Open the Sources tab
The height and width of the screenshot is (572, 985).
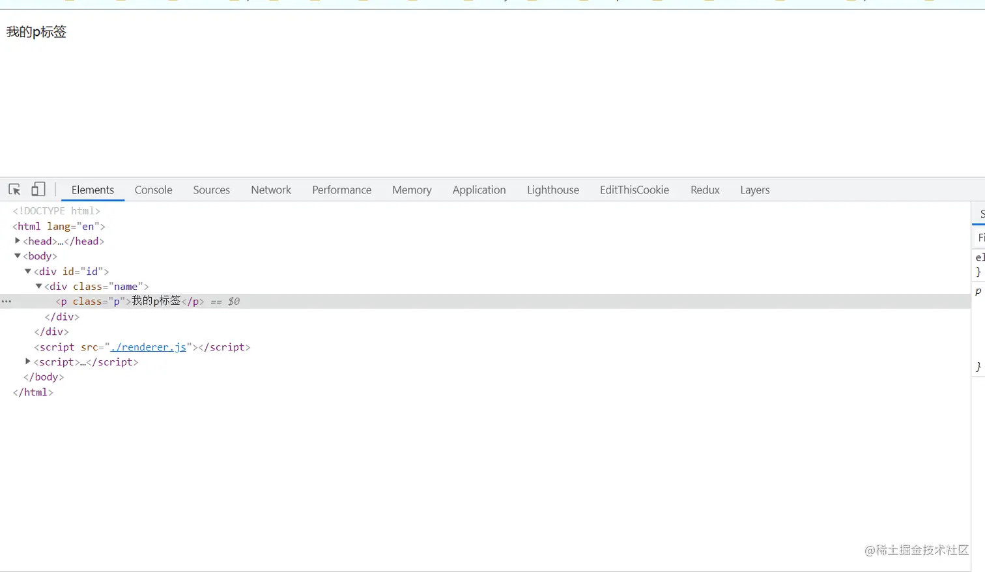tap(211, 190)
